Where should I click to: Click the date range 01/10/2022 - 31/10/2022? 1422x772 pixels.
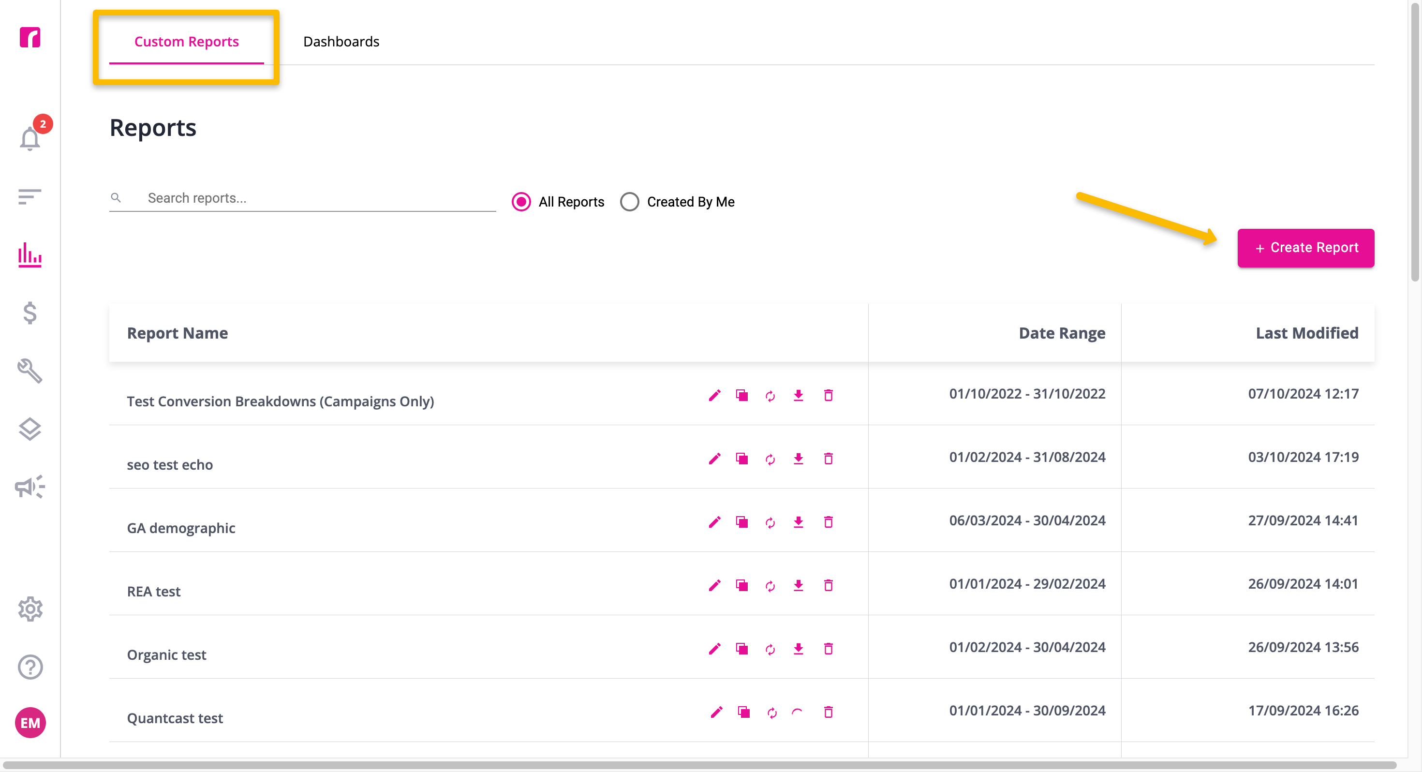point(1027,394)
